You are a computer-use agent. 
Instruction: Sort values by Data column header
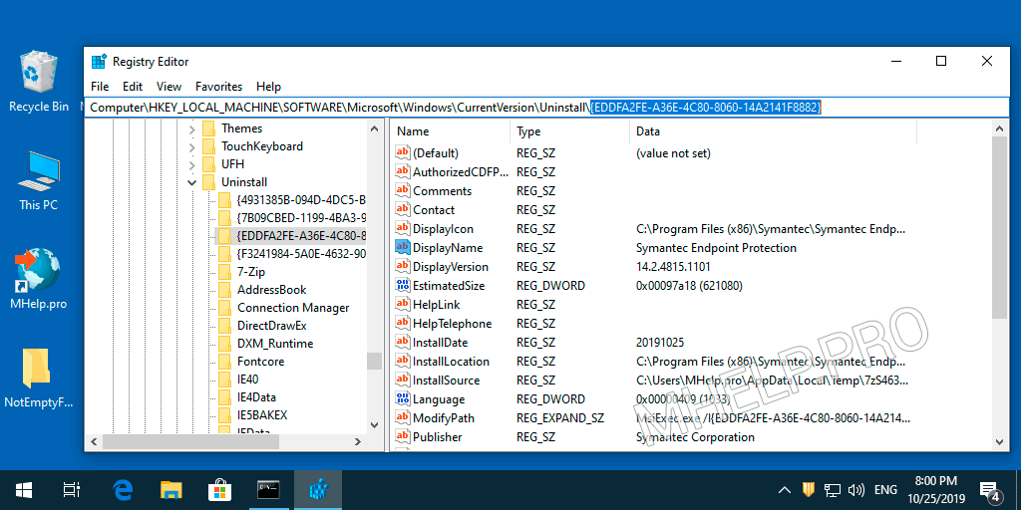tap(773, 131)
